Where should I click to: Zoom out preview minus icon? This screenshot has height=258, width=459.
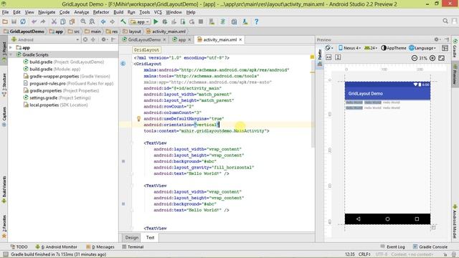tap(415, 58)
